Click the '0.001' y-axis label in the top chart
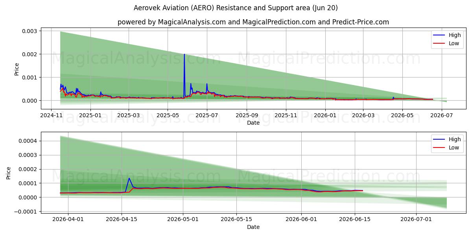Viewport: 472px width, 236px height. tap(30, 77)
